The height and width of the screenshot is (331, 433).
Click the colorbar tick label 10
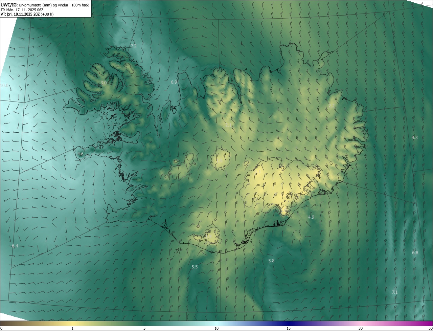click(216, 328)
